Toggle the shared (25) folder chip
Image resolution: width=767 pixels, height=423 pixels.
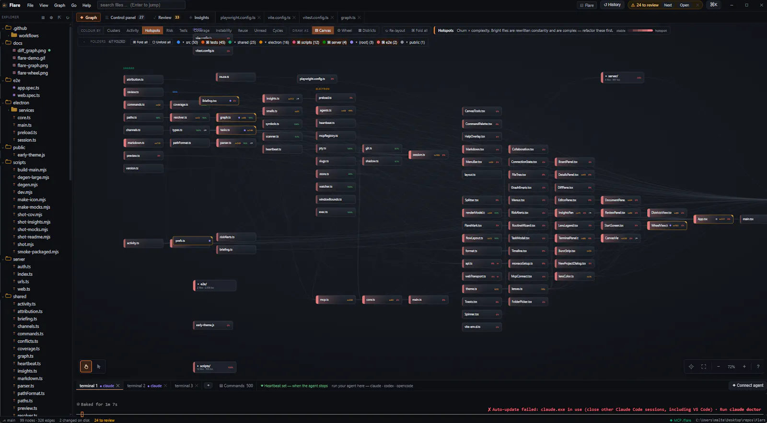243,42
